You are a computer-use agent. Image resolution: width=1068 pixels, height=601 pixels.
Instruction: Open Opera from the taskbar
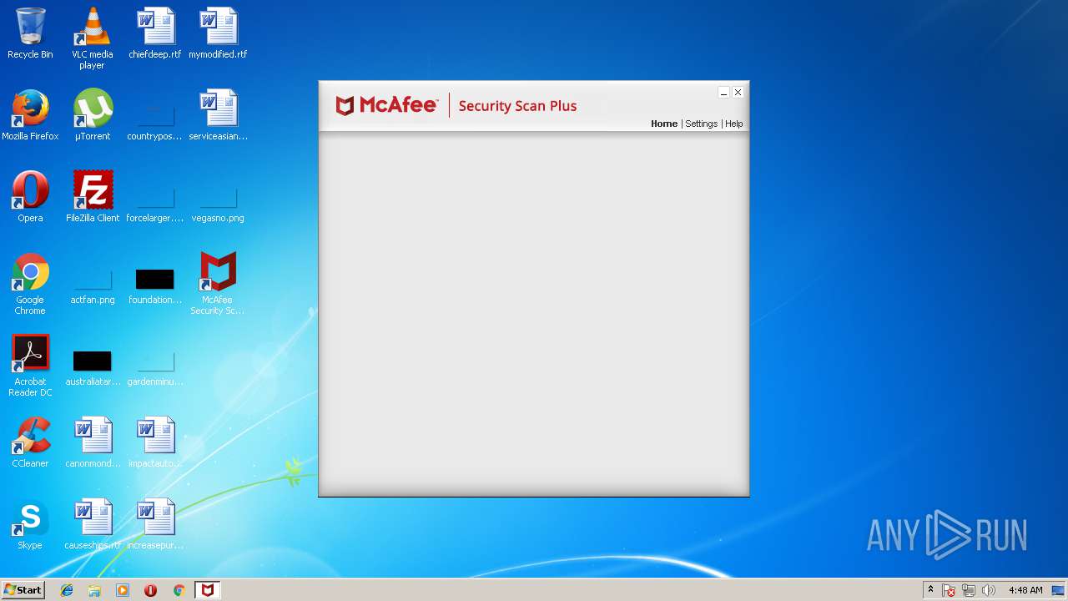point(150,590)
